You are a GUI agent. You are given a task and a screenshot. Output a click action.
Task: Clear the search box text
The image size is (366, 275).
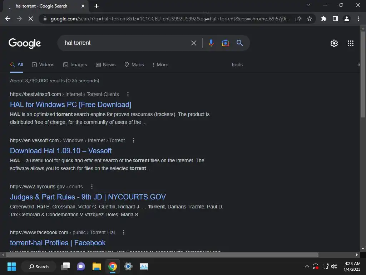pyautogui.click(x=193, y=43)
